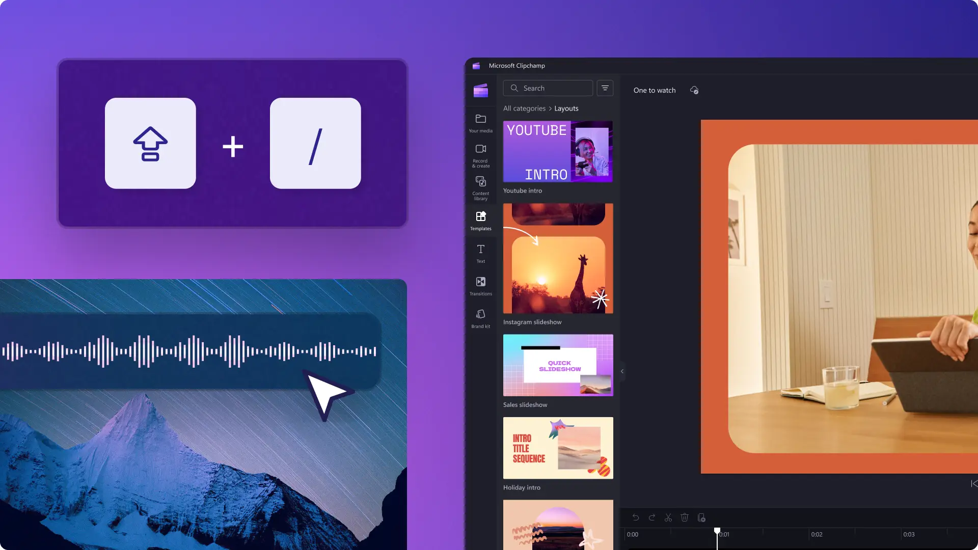Open the Brand kit panel
Screen dimensions: 978x550
tap(480, 318)
